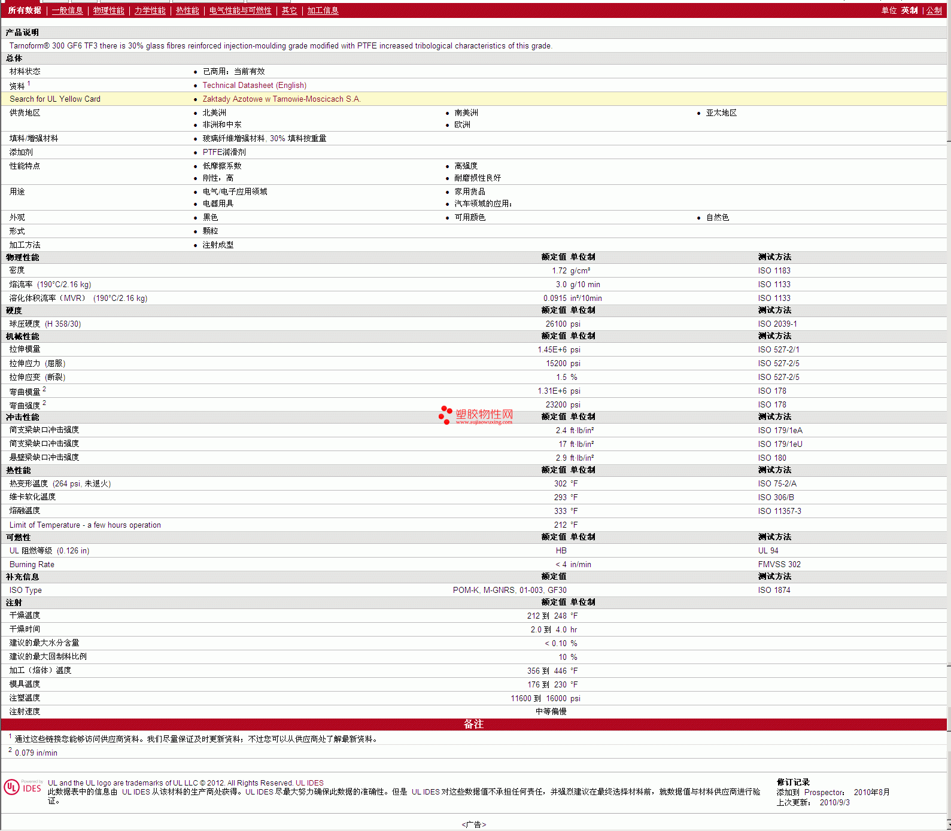Click footnote 2 beside 弯曲模量
This screenshot has width=951, height=831.
[44, 389]
